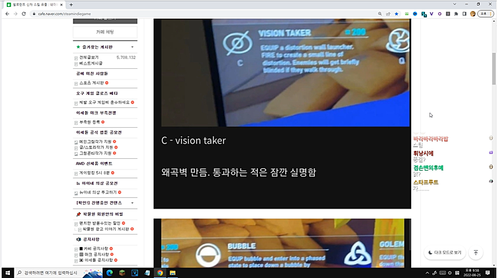The image size is (497, 278).
Task: Open the 그림콘티작가 지원 board
Action: [x=95, y=153]
